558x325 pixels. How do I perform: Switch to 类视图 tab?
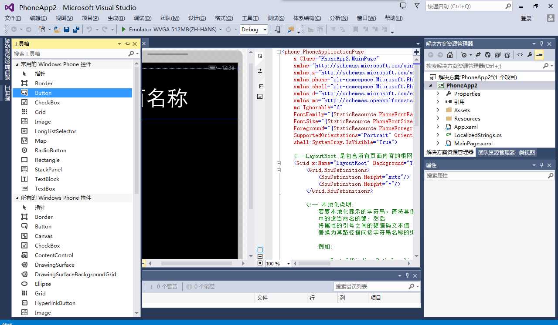pyautogui.click(x=527, y=152)
